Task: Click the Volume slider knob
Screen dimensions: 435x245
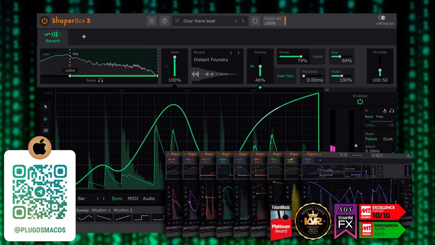Action: click(x=260, y=67)
